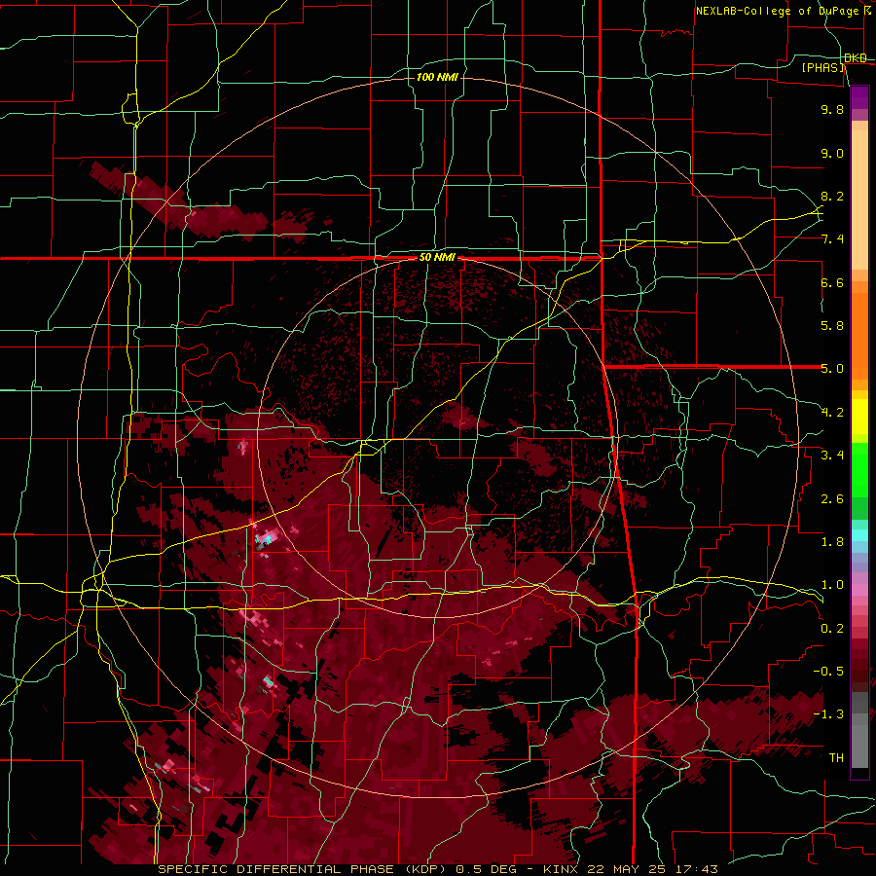Image resolution: width=876 pixels, height=876 pixels.
Task: Click the 1.0 value on color scale
Action: click(x=832, y=585)
